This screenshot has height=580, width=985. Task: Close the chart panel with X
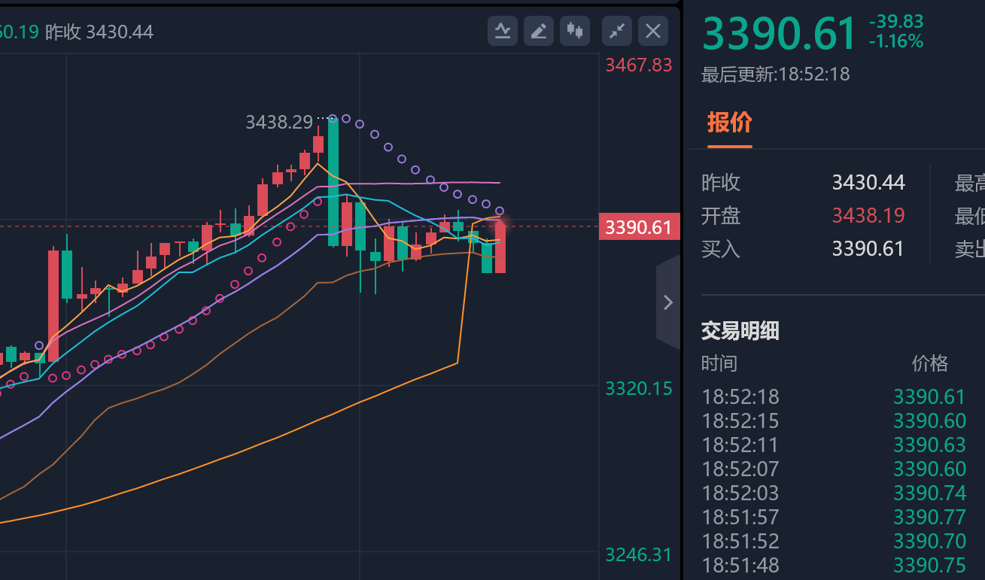coord(653,31)
